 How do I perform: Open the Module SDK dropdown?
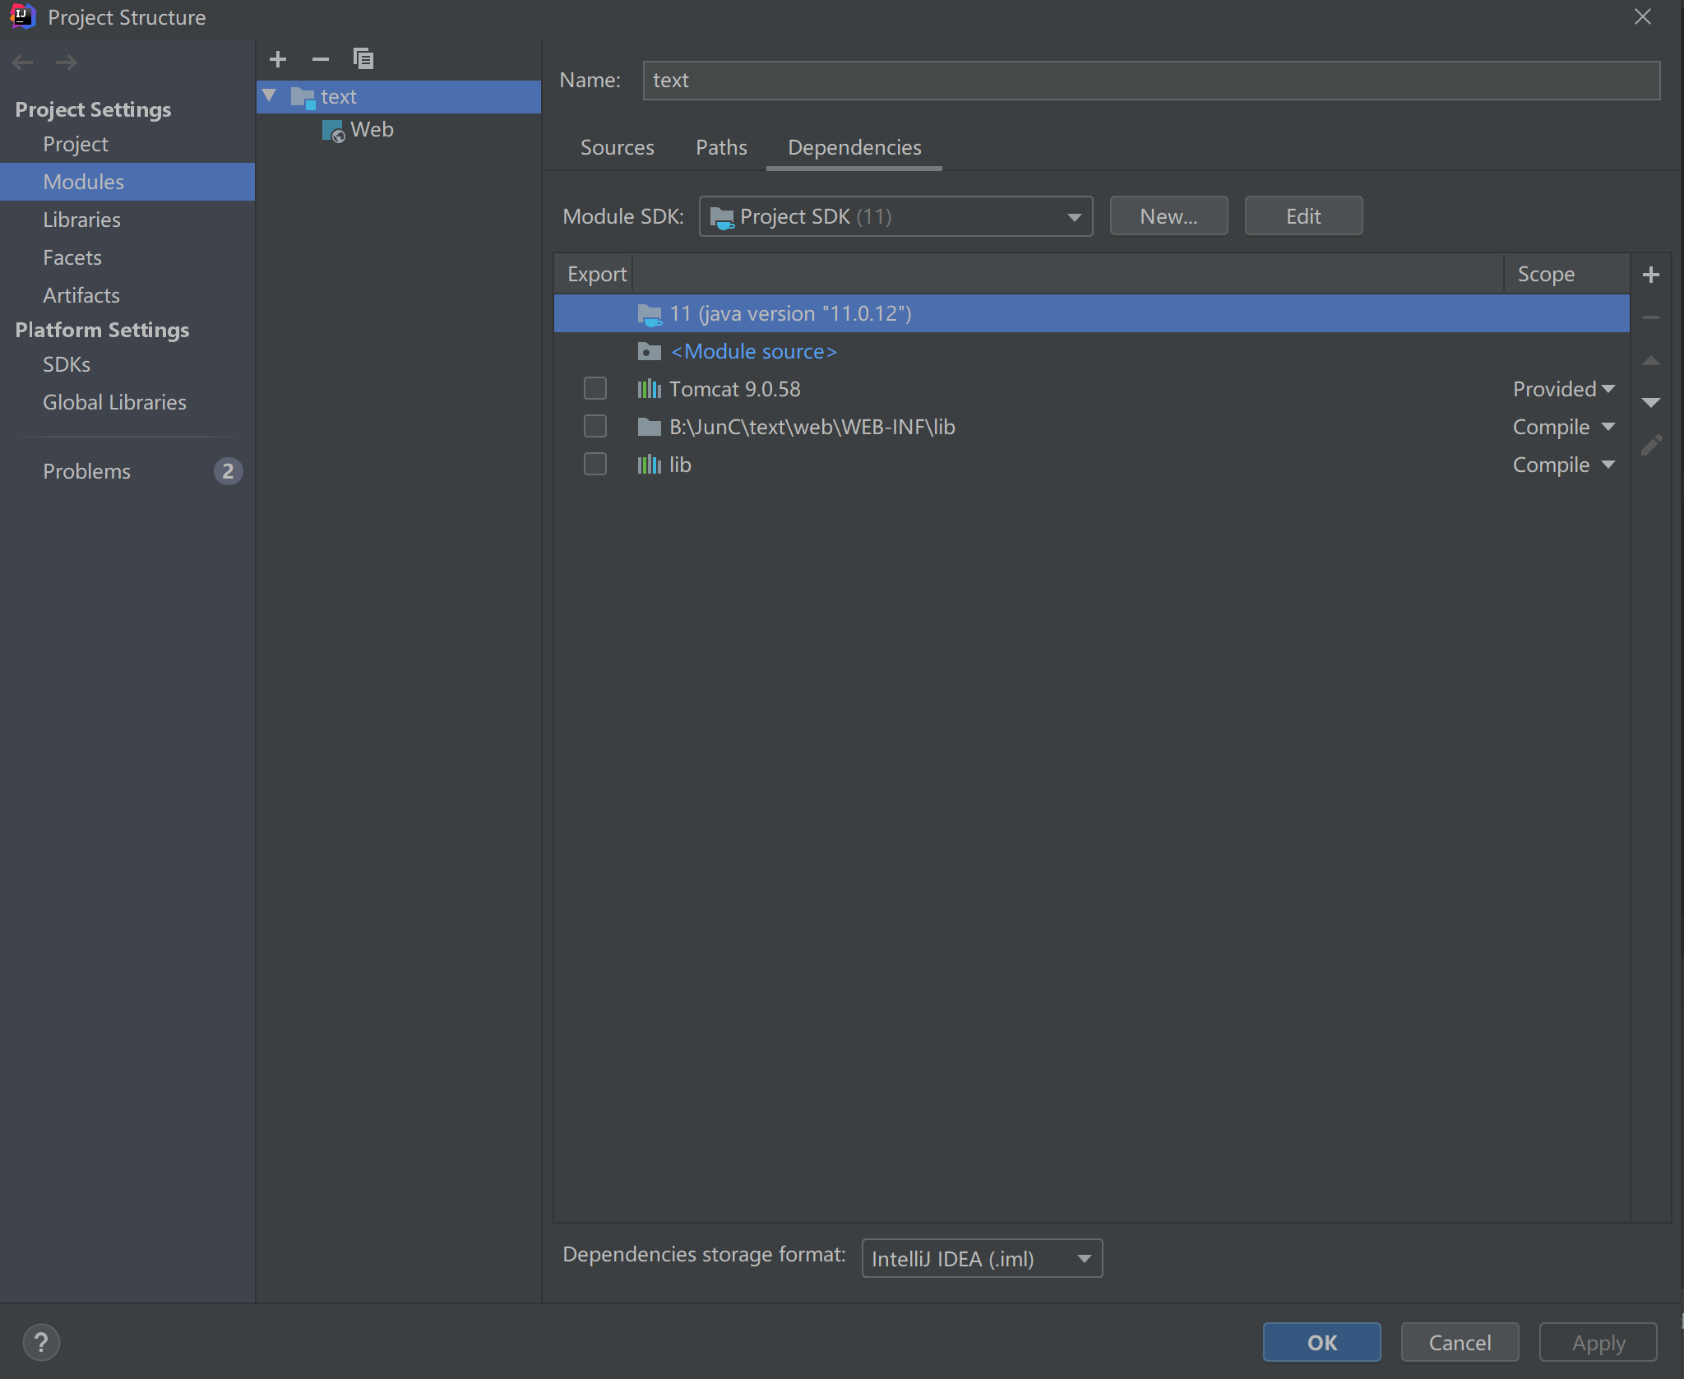point(895,217)
